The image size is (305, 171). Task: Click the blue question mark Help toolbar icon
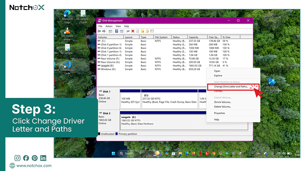click(x=116, y=31)
